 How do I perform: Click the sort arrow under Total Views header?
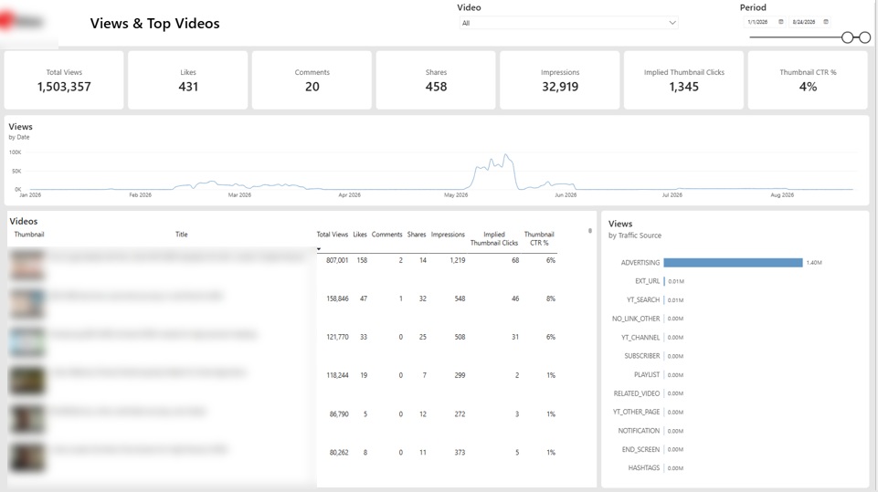coord(319,249)
